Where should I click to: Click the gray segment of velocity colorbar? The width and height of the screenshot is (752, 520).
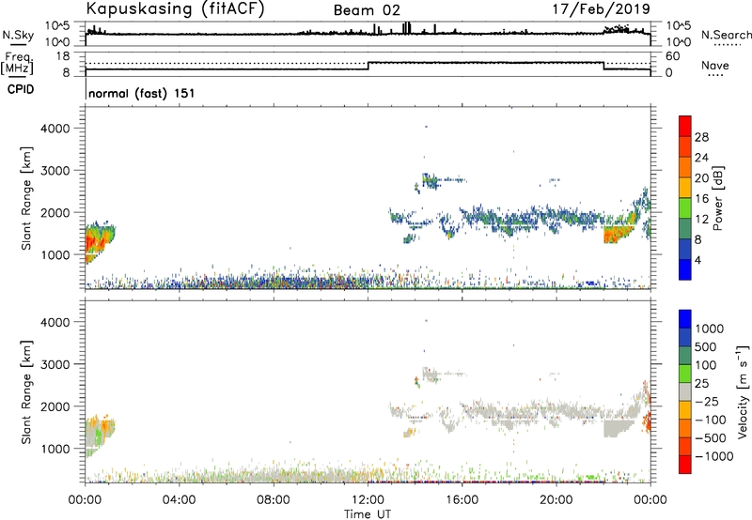(x=685, y=392)
